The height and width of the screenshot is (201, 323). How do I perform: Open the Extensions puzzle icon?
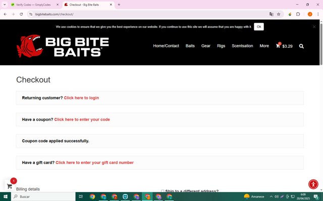(298, 14)
